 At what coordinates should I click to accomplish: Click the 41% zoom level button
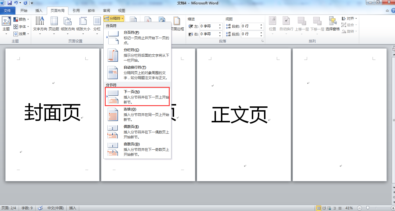point(349,208)
